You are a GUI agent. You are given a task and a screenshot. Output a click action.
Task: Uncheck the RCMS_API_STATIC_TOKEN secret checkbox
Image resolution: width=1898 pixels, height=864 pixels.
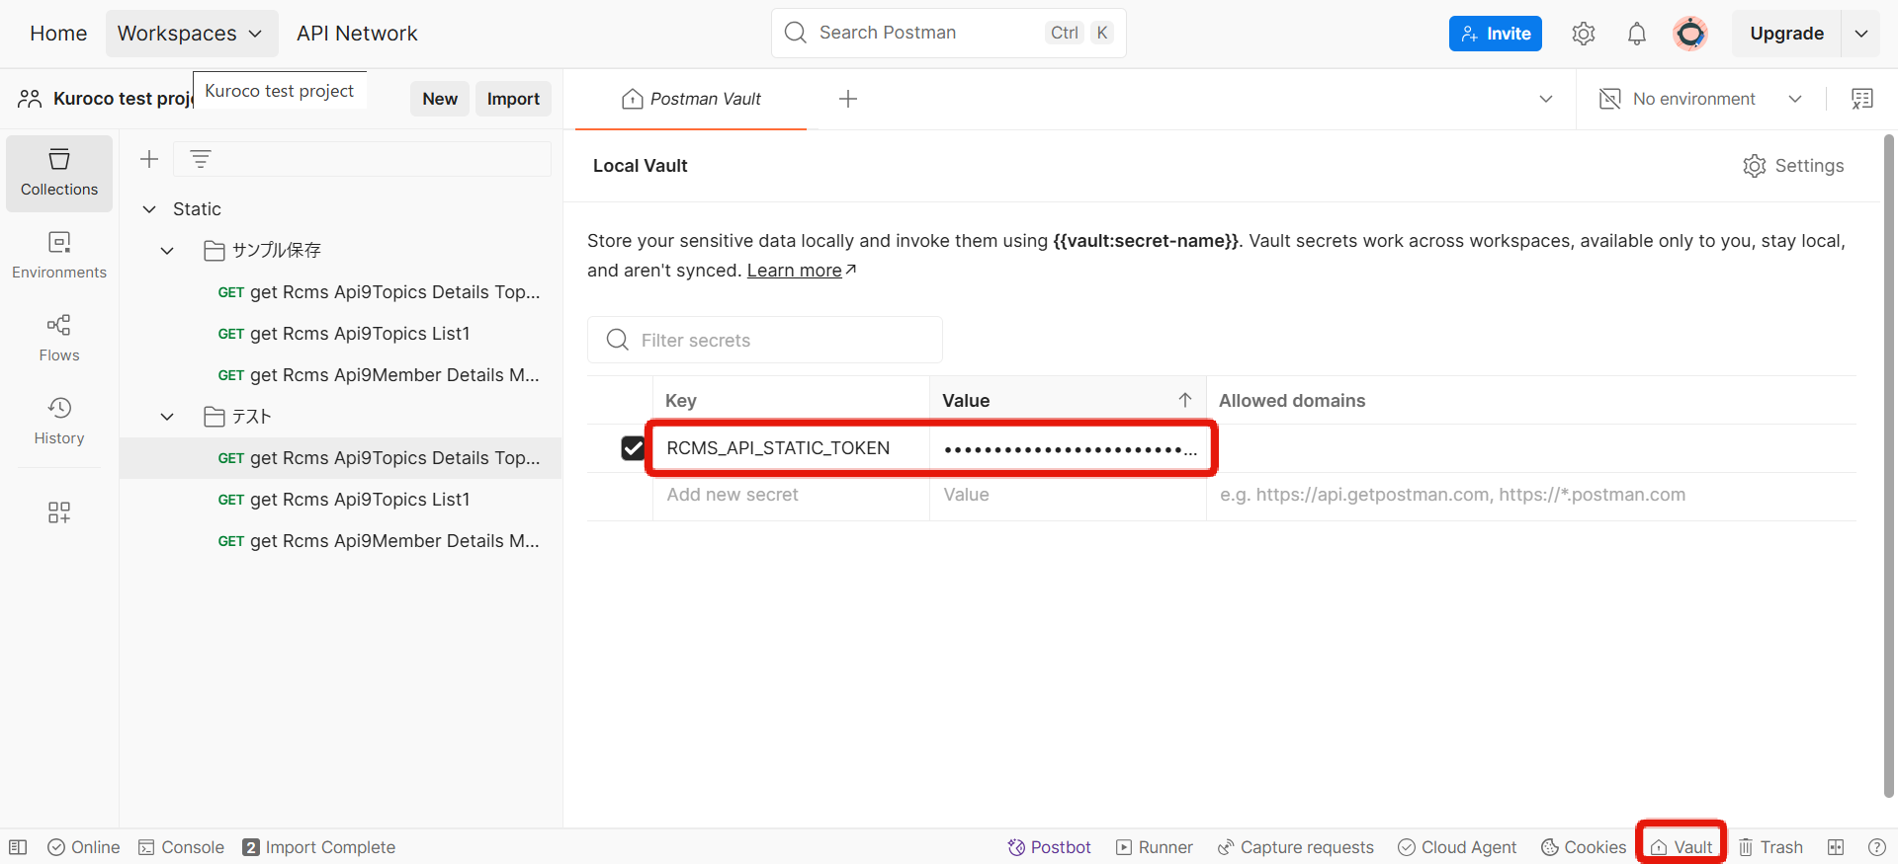pos(633,448)
